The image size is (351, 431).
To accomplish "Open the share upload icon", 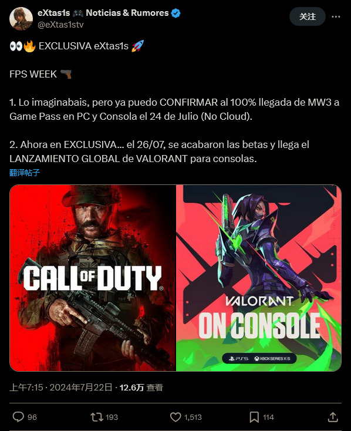I will [333, 417].
